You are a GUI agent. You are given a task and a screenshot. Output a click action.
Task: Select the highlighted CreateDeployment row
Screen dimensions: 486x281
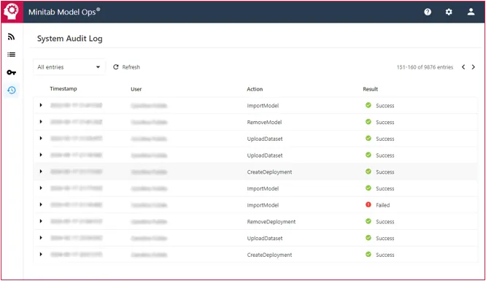pyautogui.click(x=255, y=172)
